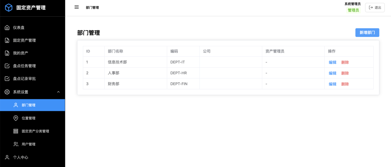Edit the 人事部 row
Viewport: 391px width, 167px height.
(332, 73)
